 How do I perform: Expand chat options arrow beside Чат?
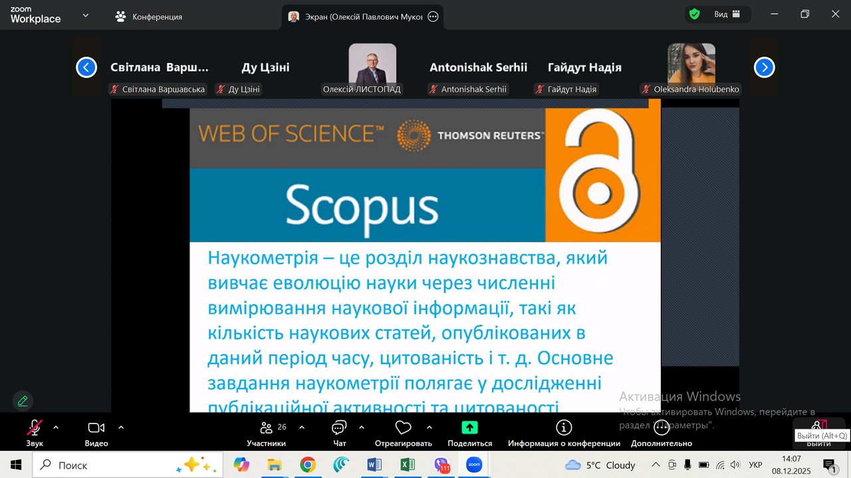[362, 428]
